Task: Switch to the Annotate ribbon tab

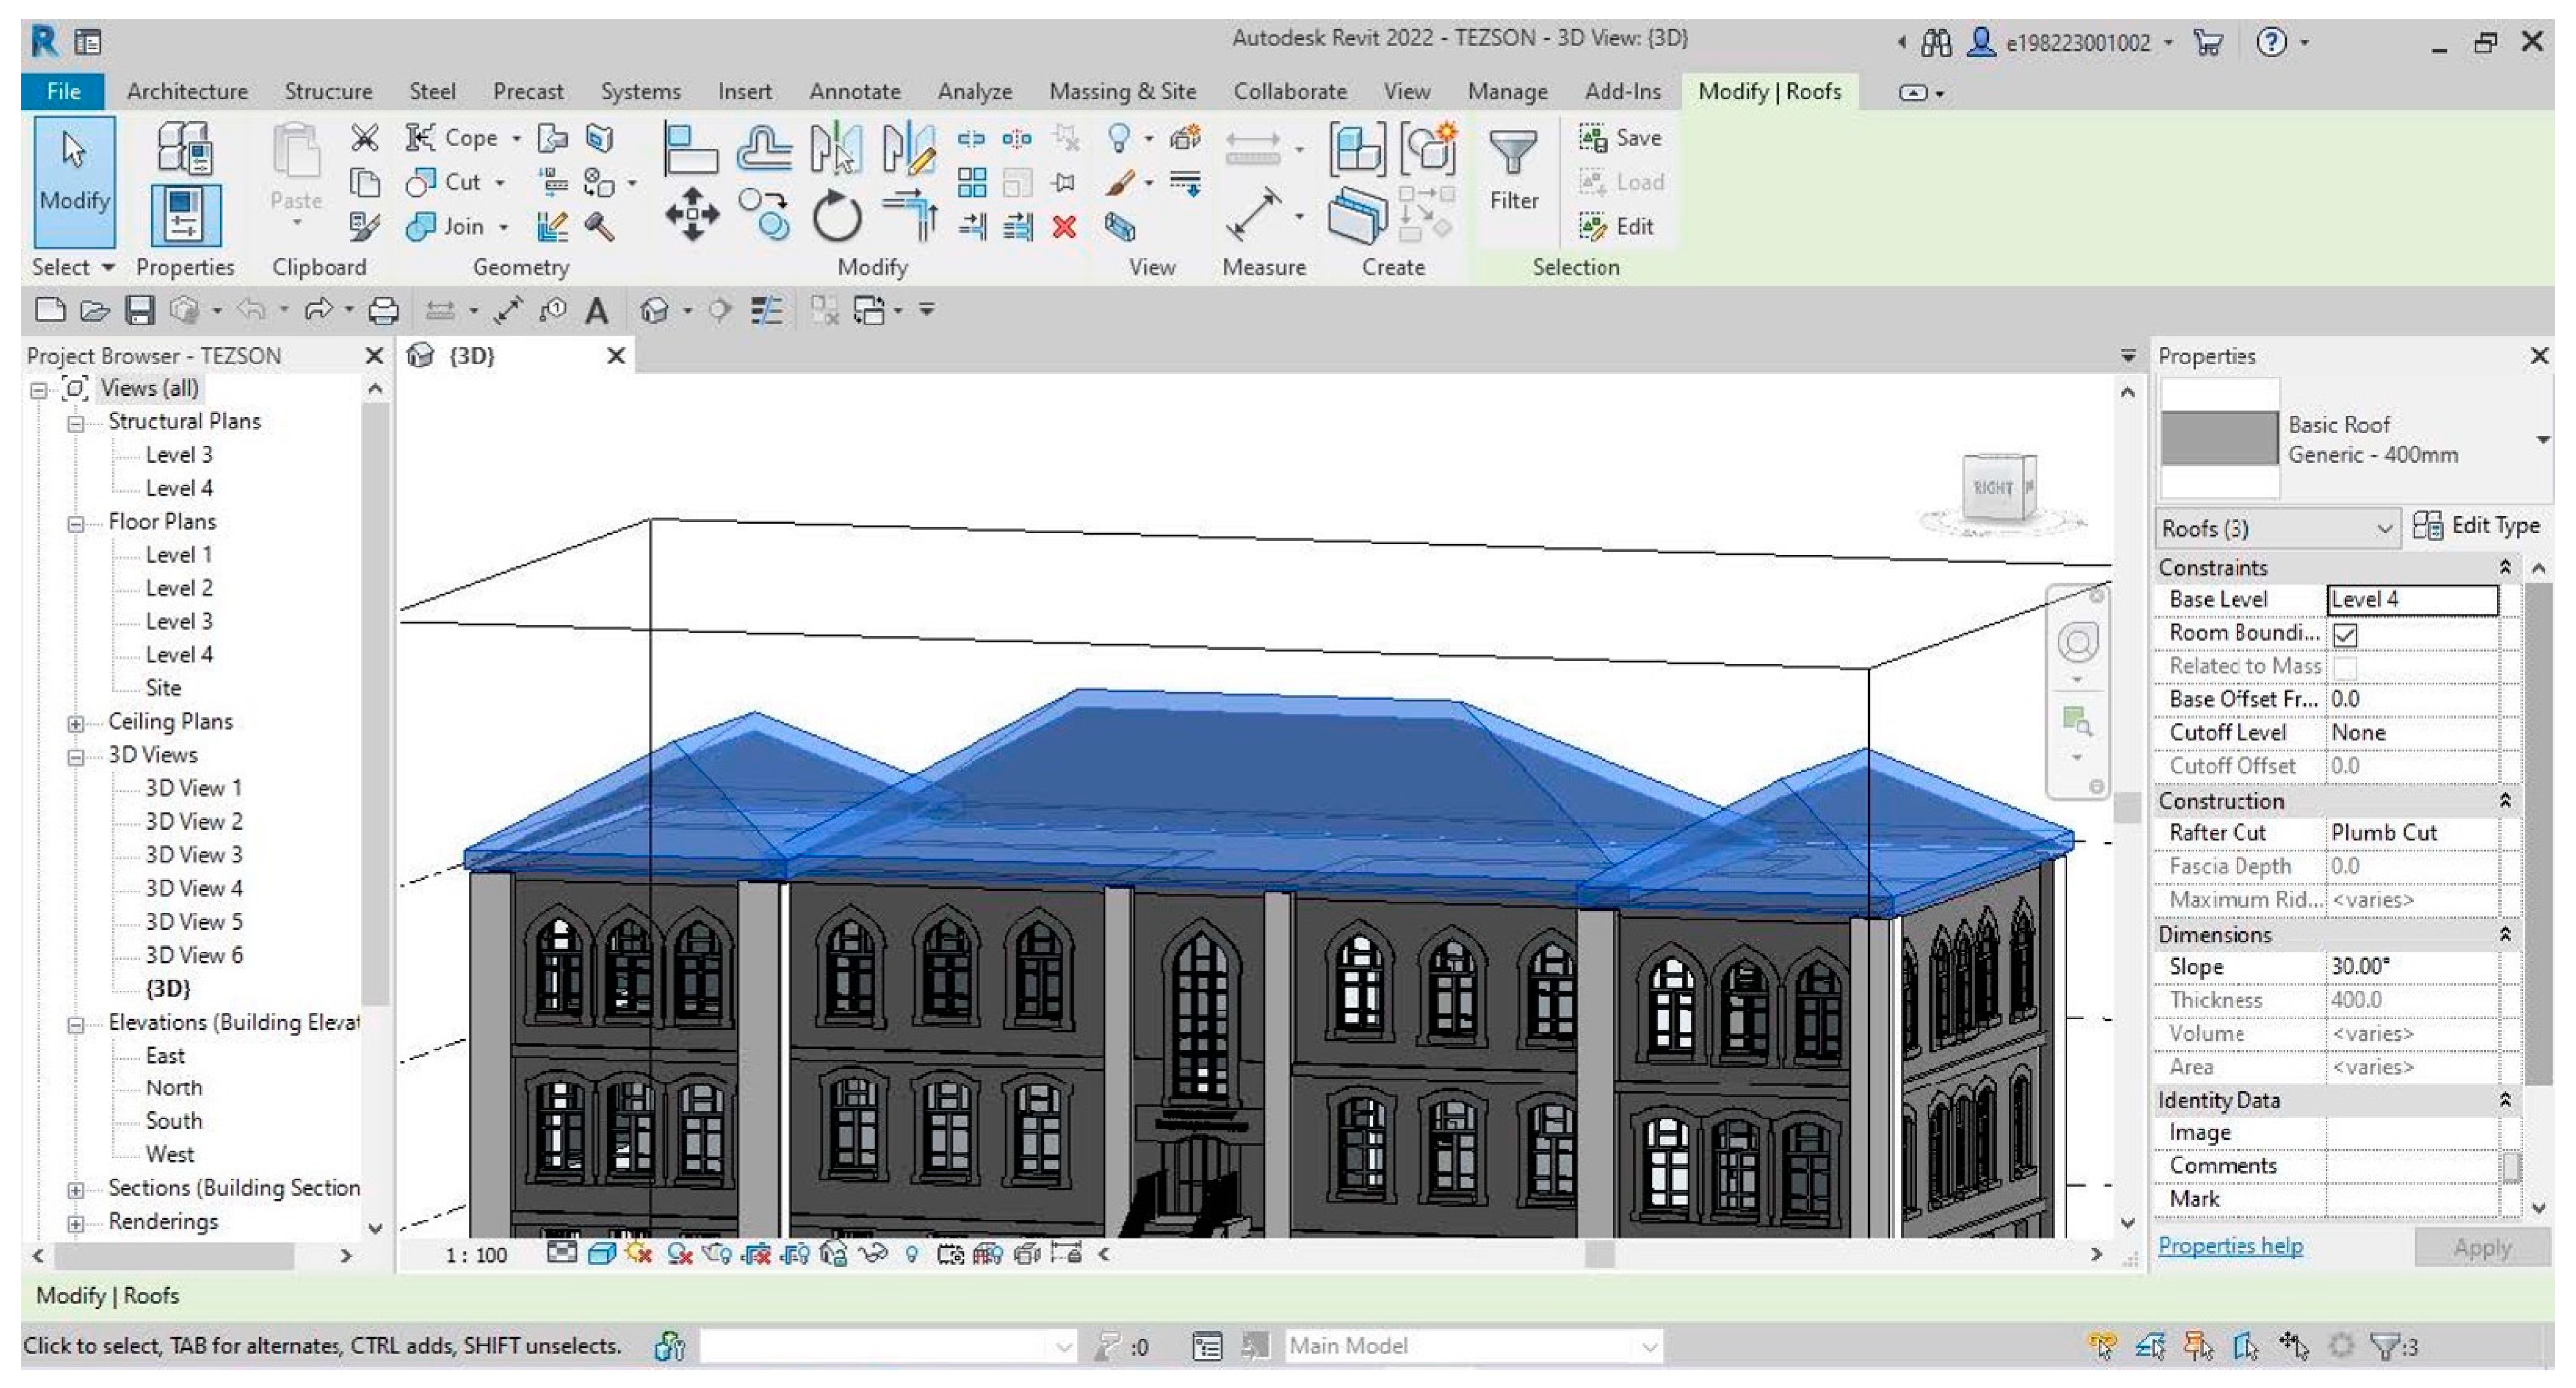Action: [854, 91]
